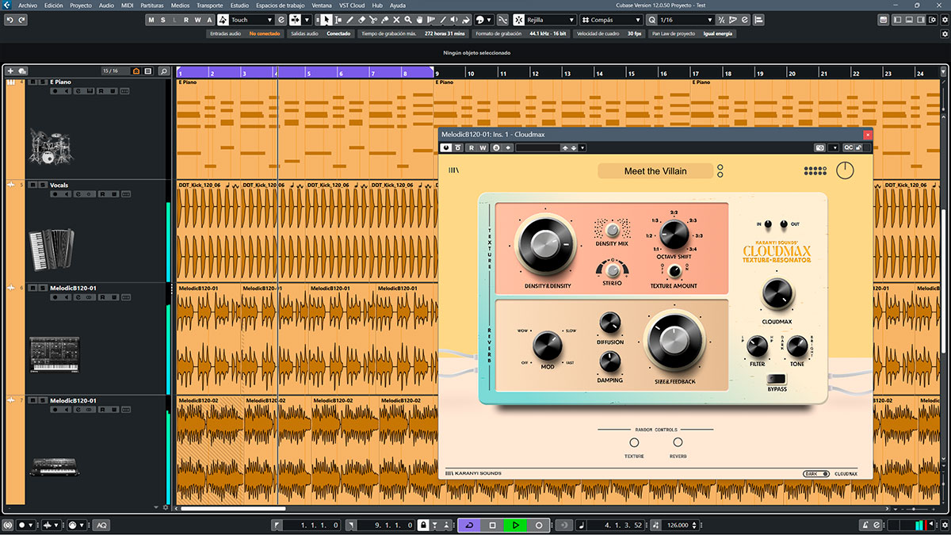The height and width of the screenshot is (535, 951).
Task: Toggle the DARK mode switch in Cloudmax footer
Action: (x=818, y=473)
